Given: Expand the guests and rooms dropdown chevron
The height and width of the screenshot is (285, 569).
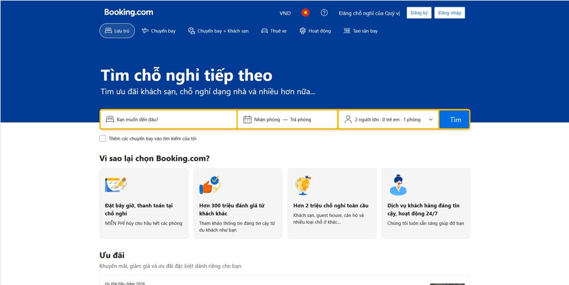Looking at the screenshot, I should [x=431, y=119].
